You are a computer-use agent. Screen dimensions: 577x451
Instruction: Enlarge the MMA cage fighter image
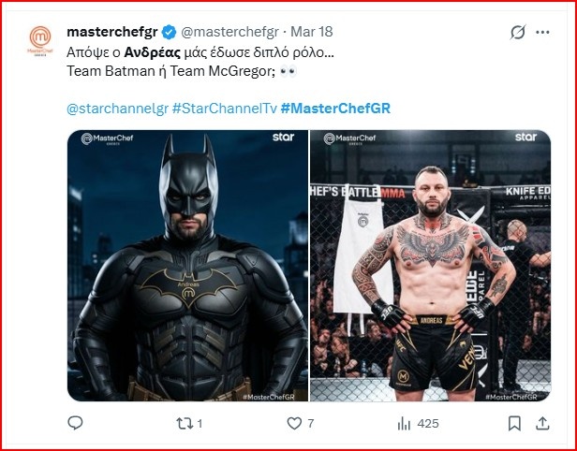coord(430,266)
